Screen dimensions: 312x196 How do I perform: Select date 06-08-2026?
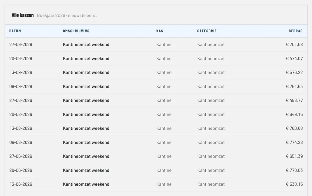(x=21, y=142)
